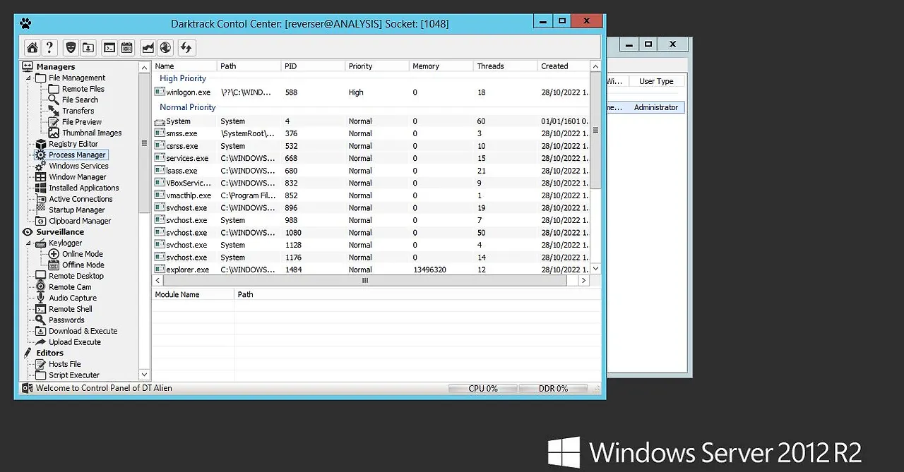This screenshot has width=904, height=472.
Task: Open the terminal console toolbar icon
Action: click(109, 47)
